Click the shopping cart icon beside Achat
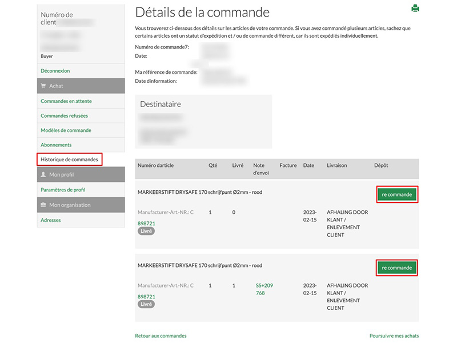 (43, 86)
